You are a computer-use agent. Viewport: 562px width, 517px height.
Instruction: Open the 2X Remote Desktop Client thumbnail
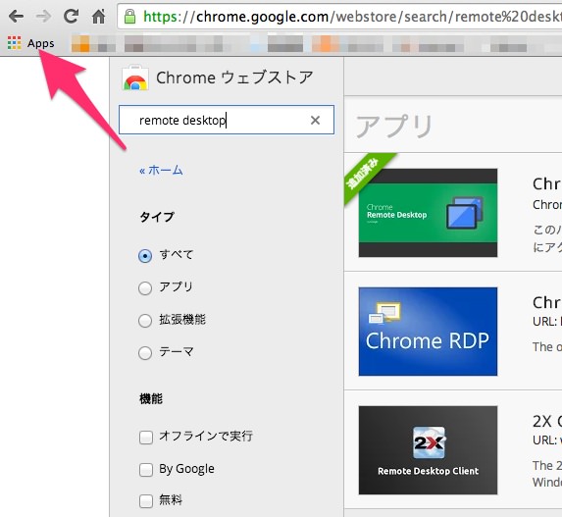tap(428, 450)
